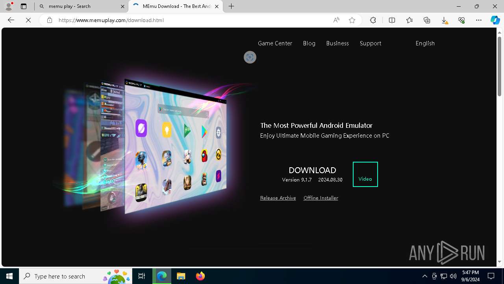Click the DOWNLOAD button
Screen dimensions: 504x284
pos(312,174)
